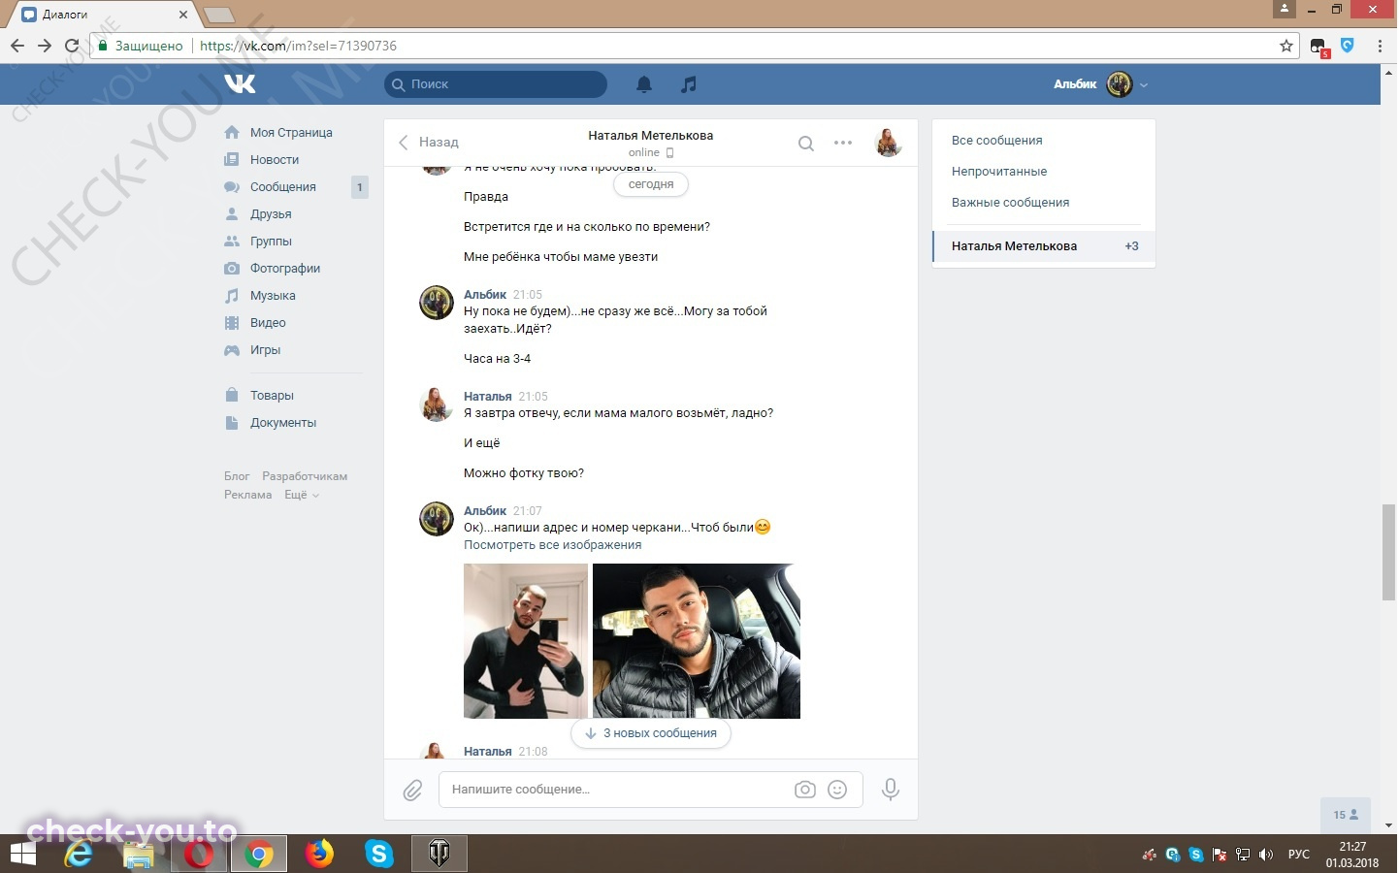Click the page vertical scrollbar thumb
Image resolution: width=1399 pixels, height=873 pixels.
(1388, 552)
